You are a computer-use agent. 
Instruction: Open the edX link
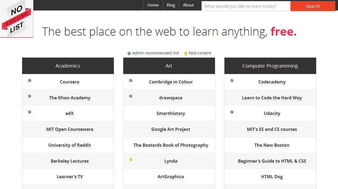(70, 113)
